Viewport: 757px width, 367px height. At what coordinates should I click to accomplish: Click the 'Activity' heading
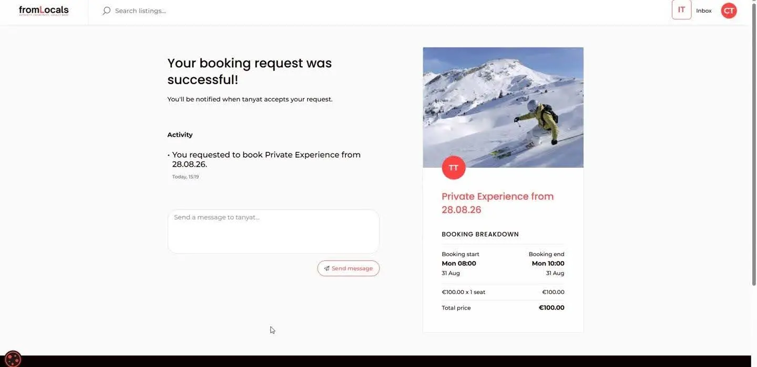point(180,135)
